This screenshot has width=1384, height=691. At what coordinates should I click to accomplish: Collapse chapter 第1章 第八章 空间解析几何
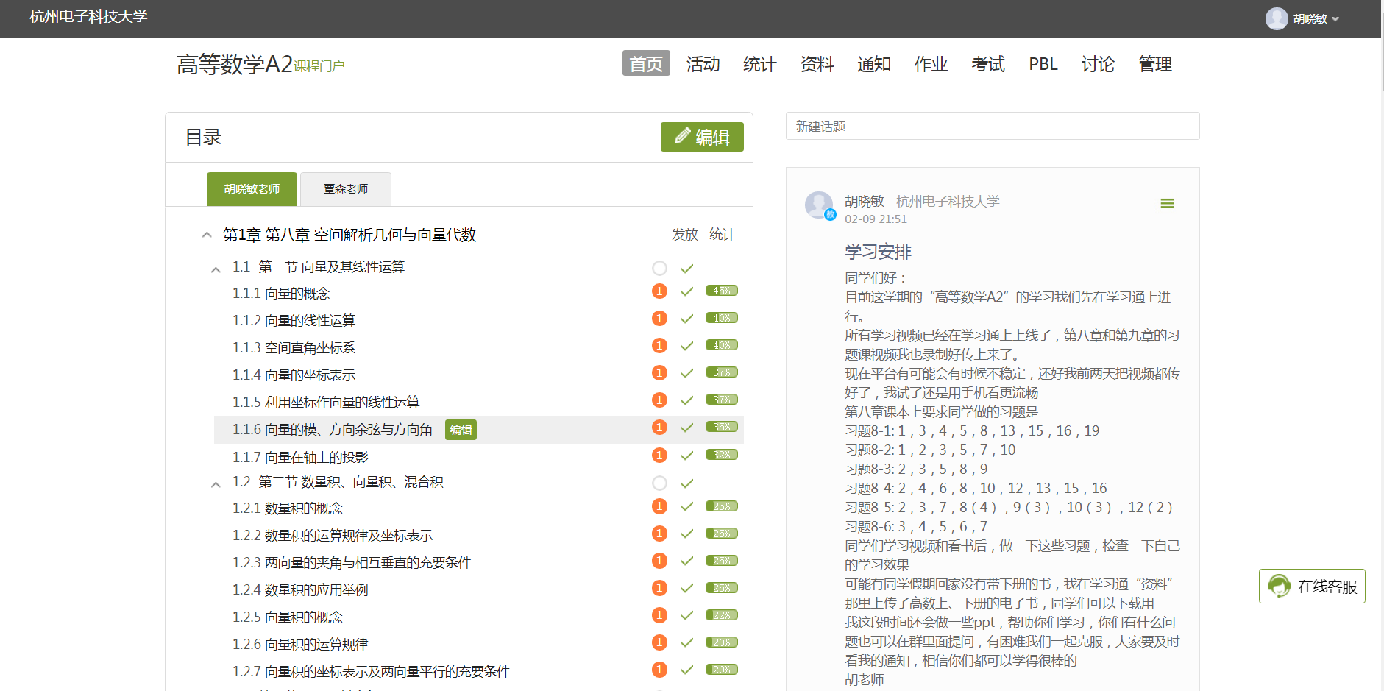pyautogui.click(x=207, y=235)
